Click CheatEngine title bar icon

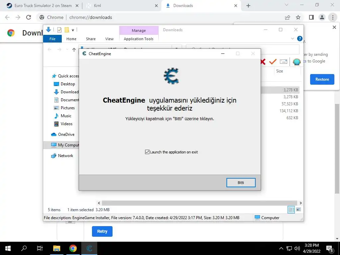[x=84, y=53]
